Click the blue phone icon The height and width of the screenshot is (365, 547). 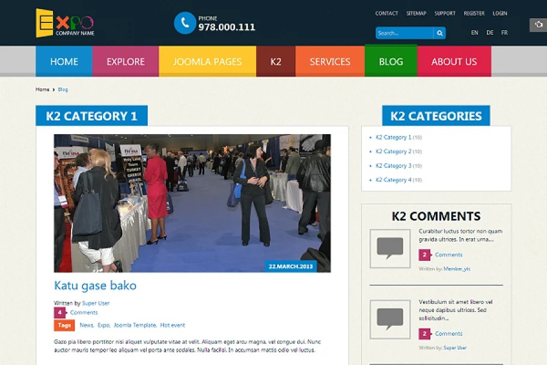tap(185, 23)
